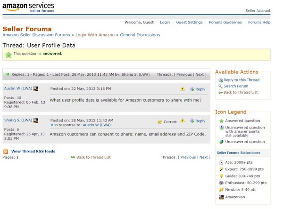Click the green answered star icon in banner
This screenshot has width=283, height=209.
[x=8, y=55]
